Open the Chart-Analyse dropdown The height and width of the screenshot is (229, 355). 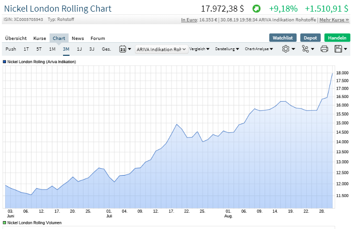click(x=259, y=49)
